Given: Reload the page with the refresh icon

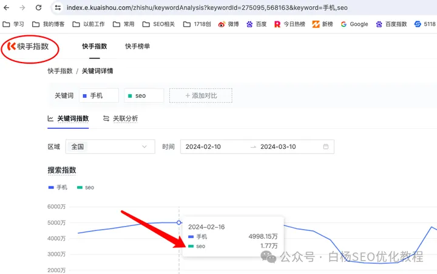Looking at the screenshot, I should point(38,8).
